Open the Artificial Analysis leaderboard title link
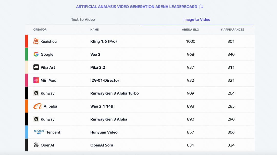Viewport: 277px width, 155px height. click(136, 7)
